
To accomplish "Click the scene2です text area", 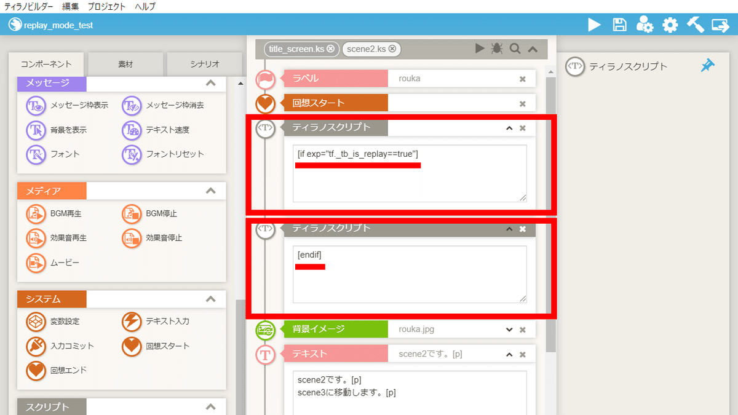I will [410, 393].
